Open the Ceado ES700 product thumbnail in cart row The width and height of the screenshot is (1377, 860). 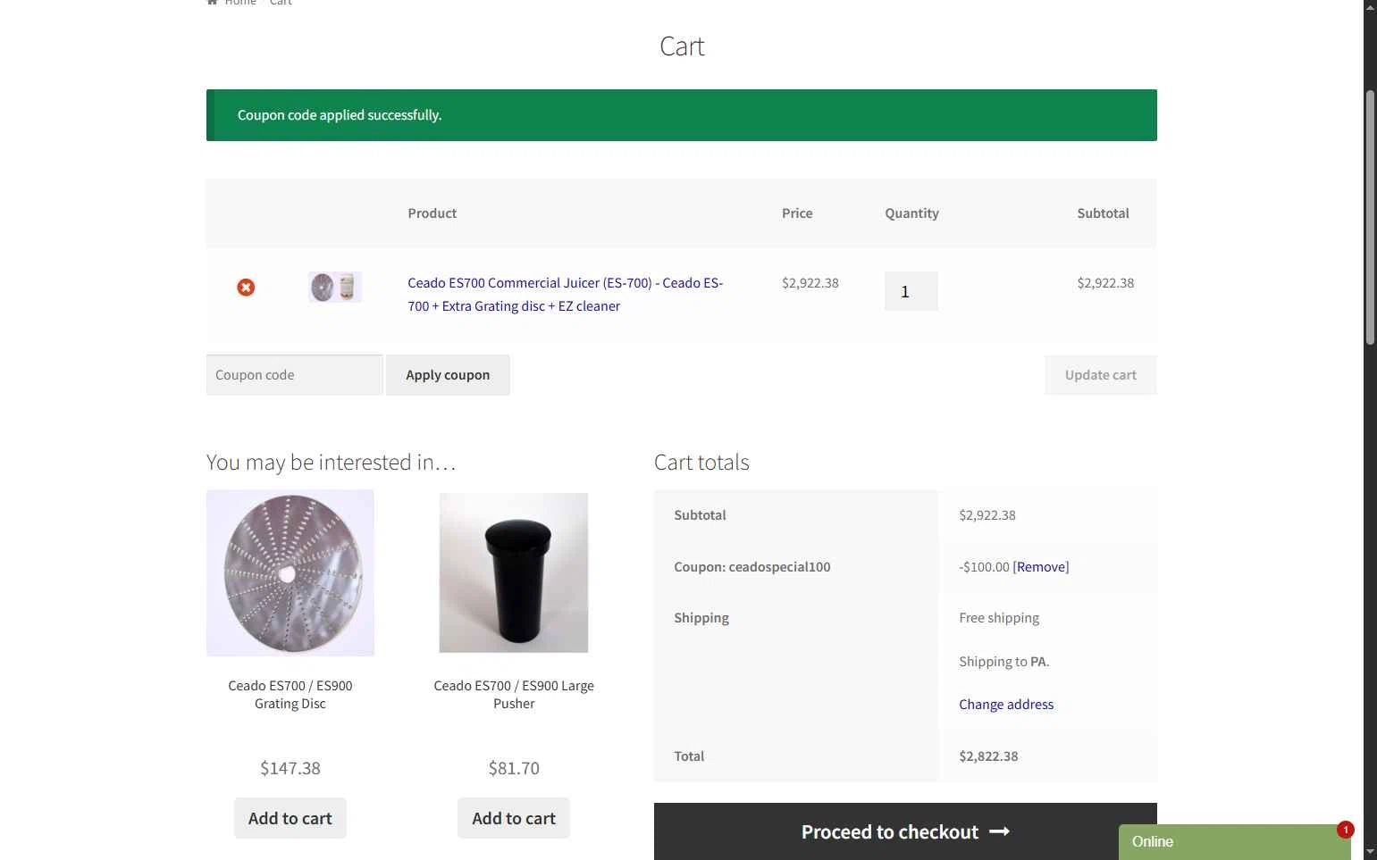pos(335,288)
